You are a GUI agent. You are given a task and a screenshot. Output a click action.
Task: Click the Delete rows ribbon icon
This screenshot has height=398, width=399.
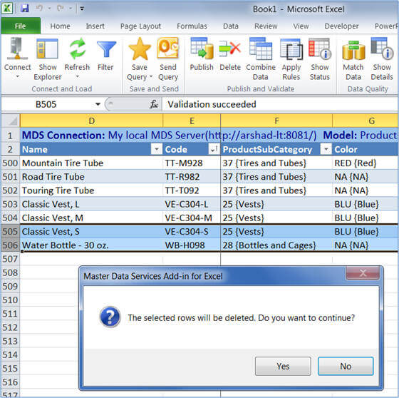coord(230,49)
